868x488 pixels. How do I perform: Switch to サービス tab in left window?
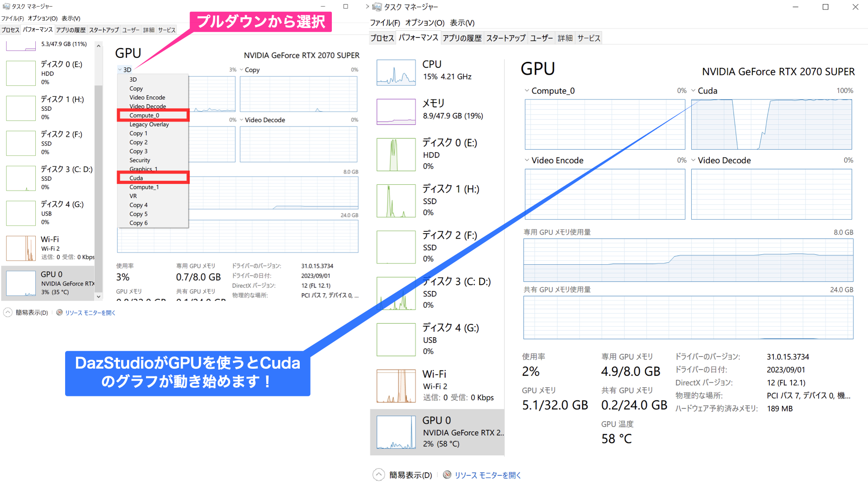(166, 30)
